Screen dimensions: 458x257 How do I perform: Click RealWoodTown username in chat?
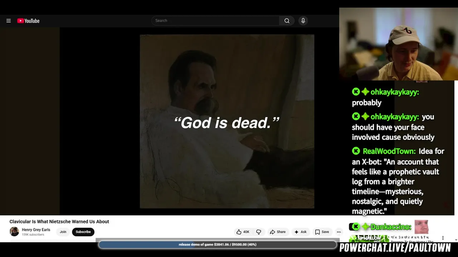click(389, 151)
